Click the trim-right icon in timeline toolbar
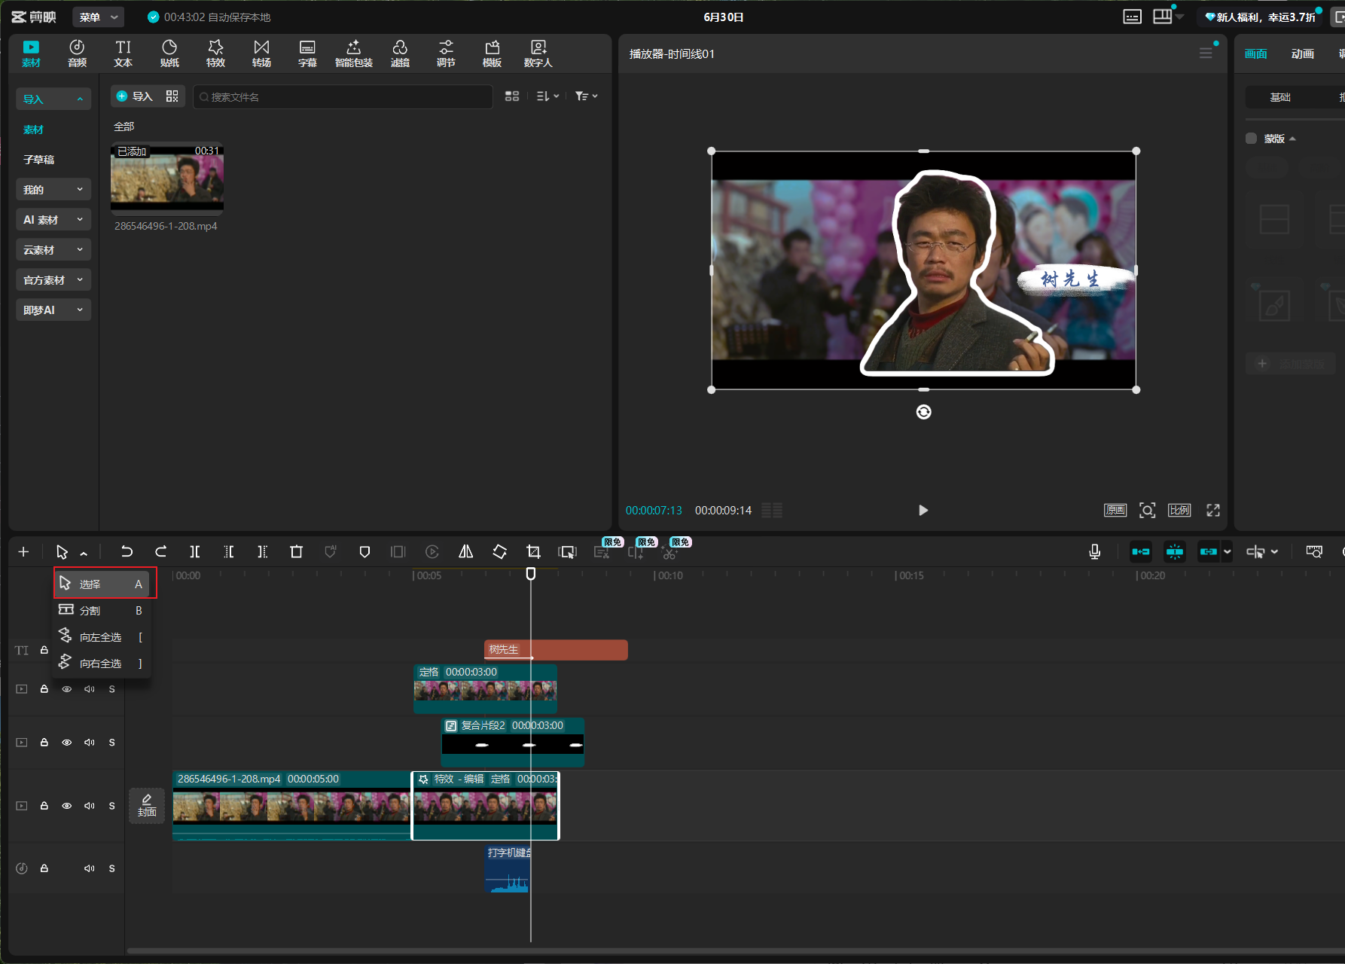 (x=262, y=552)
